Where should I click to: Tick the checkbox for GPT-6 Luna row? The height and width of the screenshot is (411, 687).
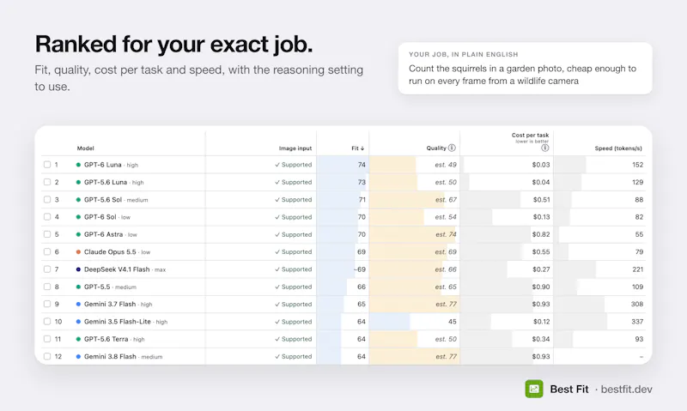click(47, 165)
